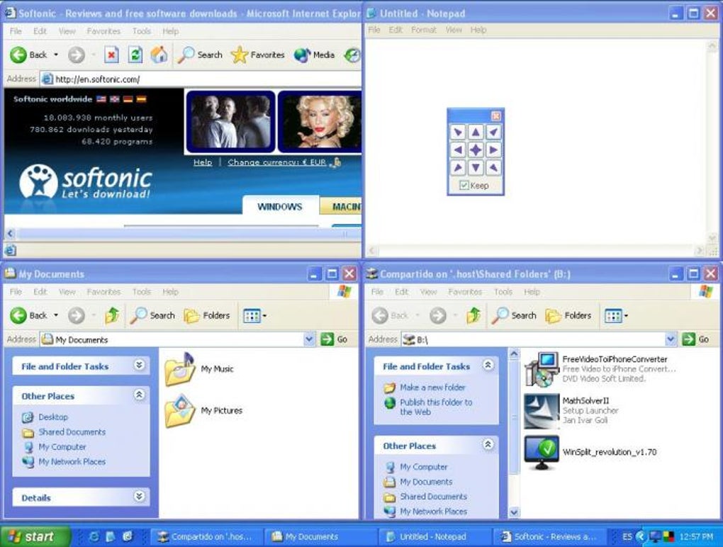The height and width of the screenshot is (547, 723).
Task: Click the Refresh icon in Internet Explorer
Action: (x=135, y=55)
